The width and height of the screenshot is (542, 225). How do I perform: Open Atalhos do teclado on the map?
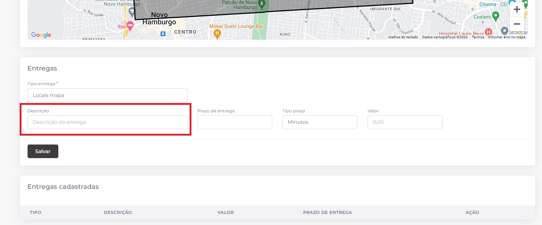(x=403, y=37)
